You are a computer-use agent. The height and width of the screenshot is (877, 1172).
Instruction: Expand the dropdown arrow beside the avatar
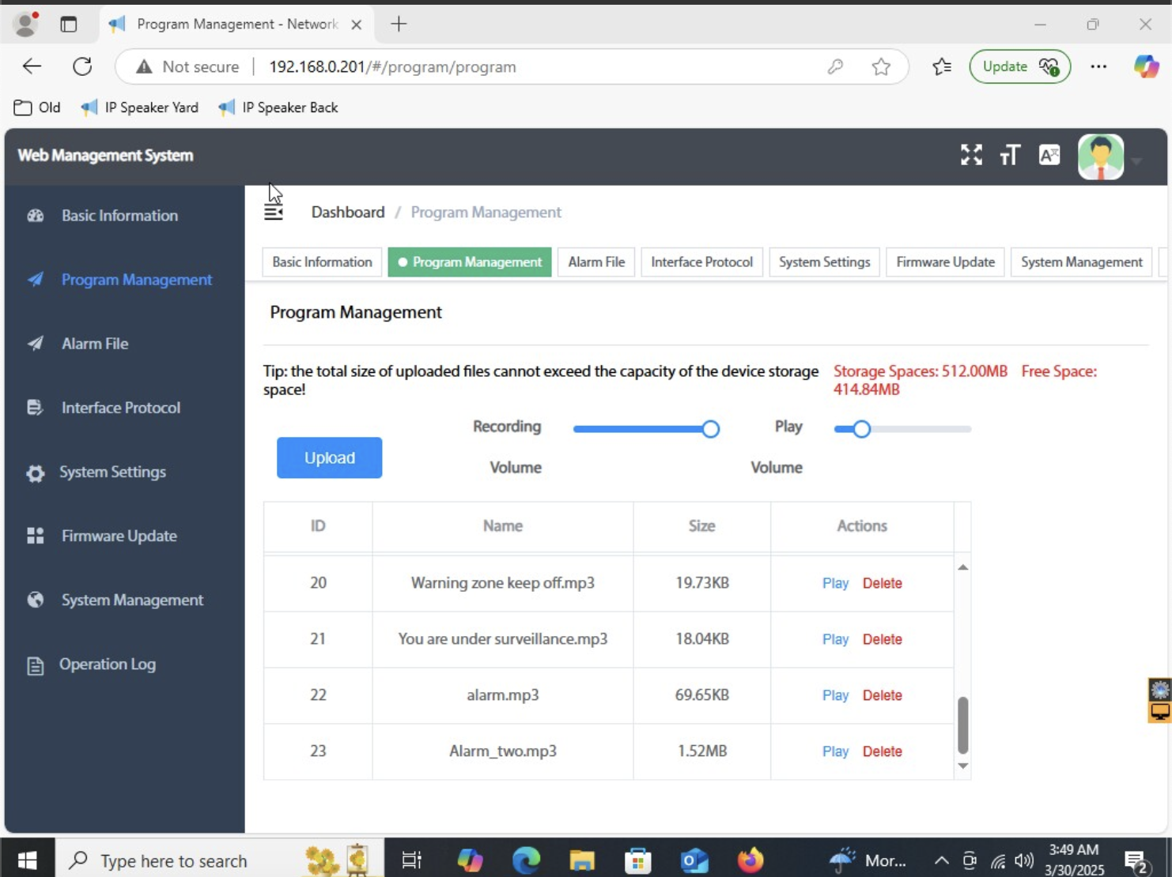1137,160
